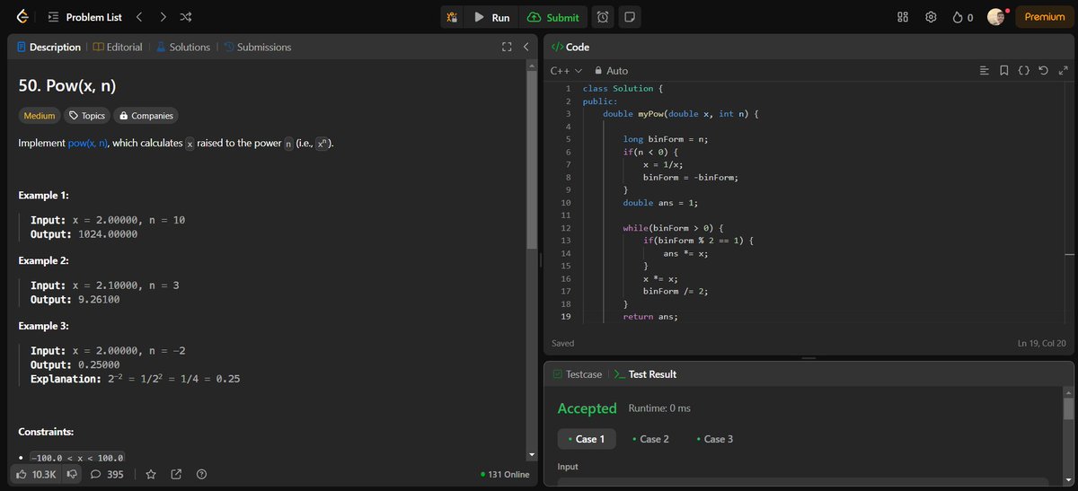The width and height of the screenshot is (1078, 491).
Task: Expand the code editor to fullscreen
Action: (1064, 70)
